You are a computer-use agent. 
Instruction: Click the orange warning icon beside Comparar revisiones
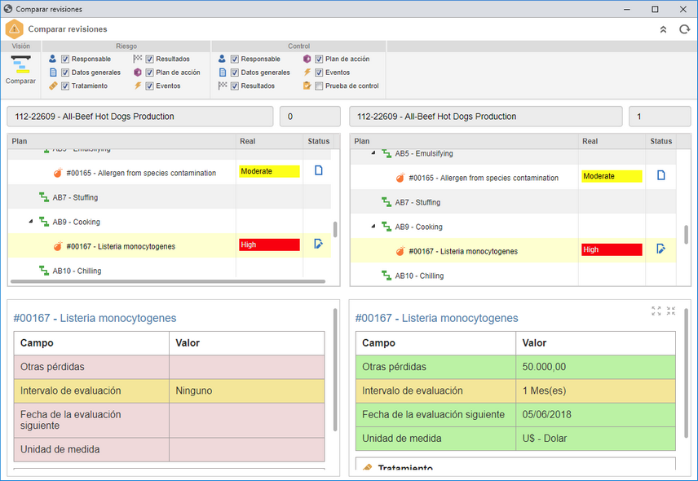(x=14, y=29)
